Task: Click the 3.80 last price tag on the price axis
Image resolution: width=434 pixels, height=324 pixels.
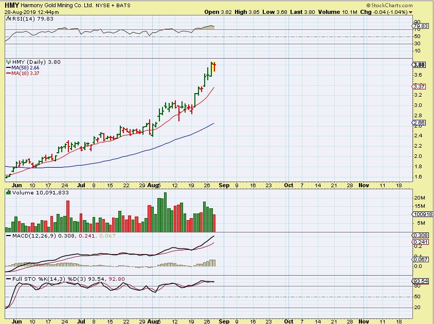Action: [419, 65]
